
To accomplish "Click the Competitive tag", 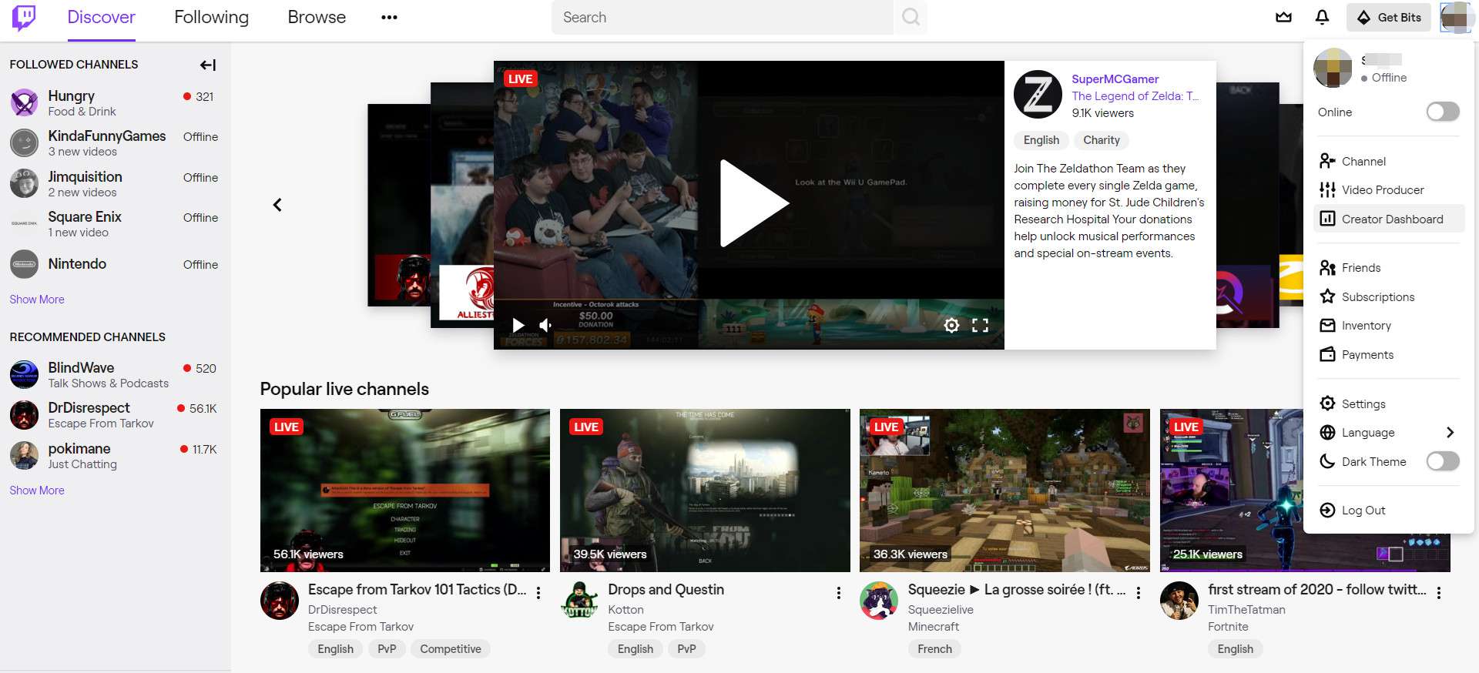I will coord(451,649).
